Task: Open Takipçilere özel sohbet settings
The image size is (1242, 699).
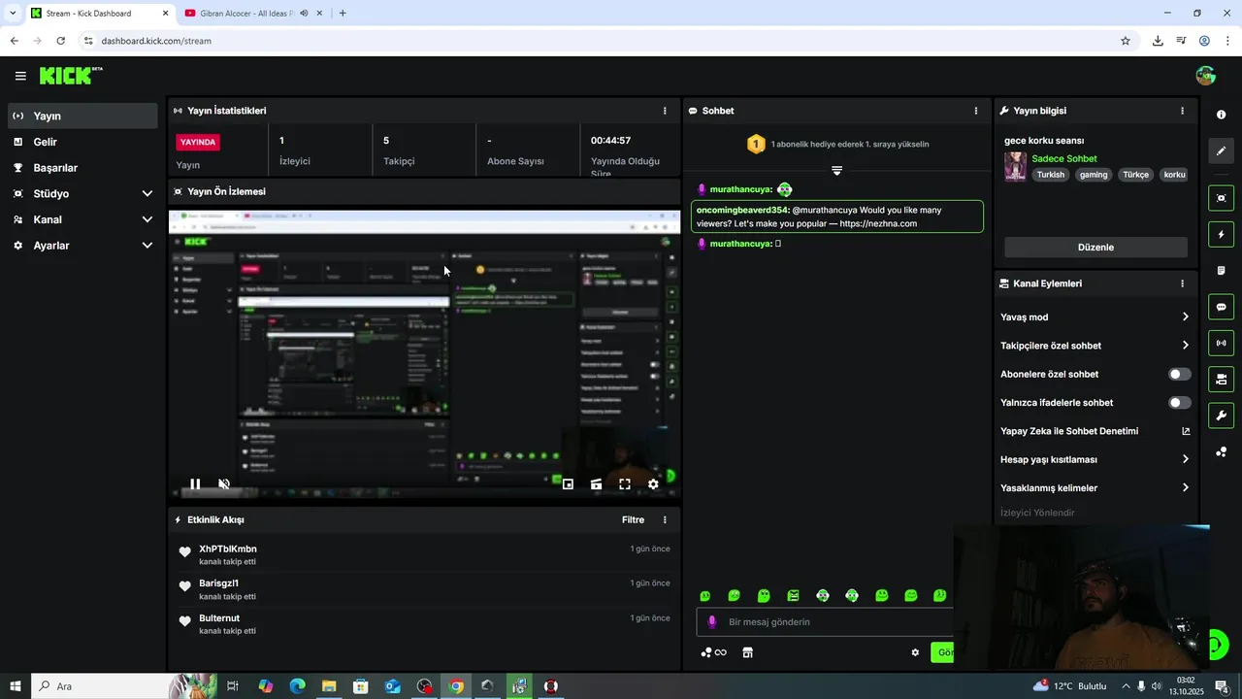Action: point(1095,346)
